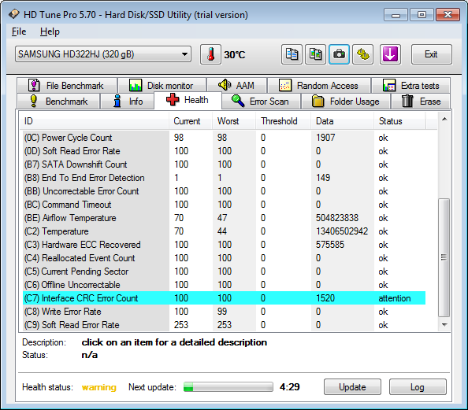Screen dimensions: 468x410
Task: Open options via the gears icon
Action: point(362,54)
